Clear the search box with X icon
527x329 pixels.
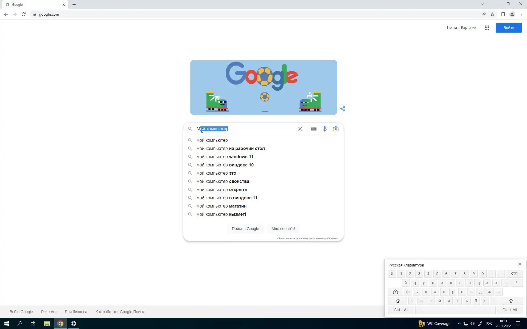point(300,129)
